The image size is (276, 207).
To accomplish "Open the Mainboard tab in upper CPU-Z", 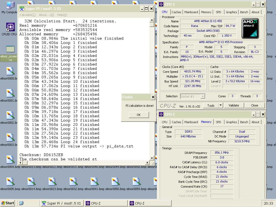I will 191,12.
